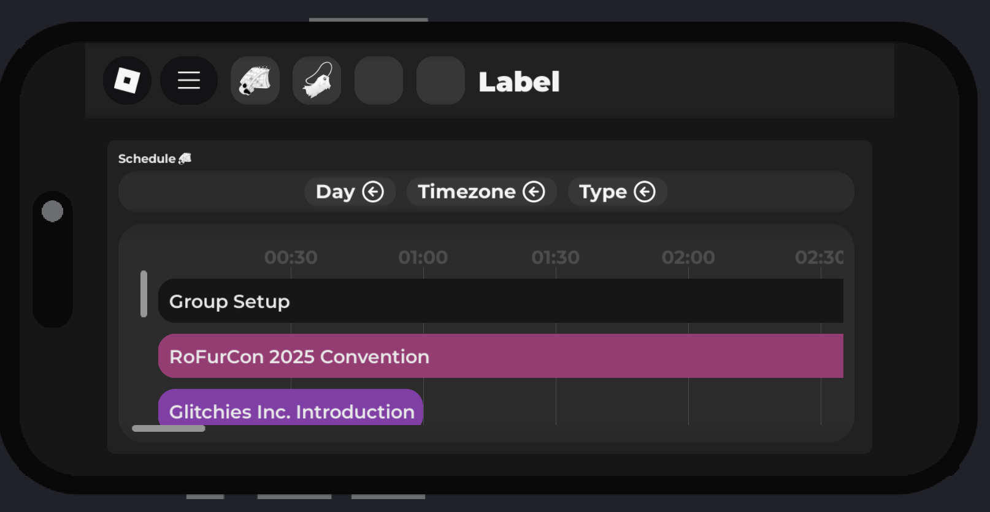
Task: Click the arrow icon next to Timezone
Action: [534, 192]
